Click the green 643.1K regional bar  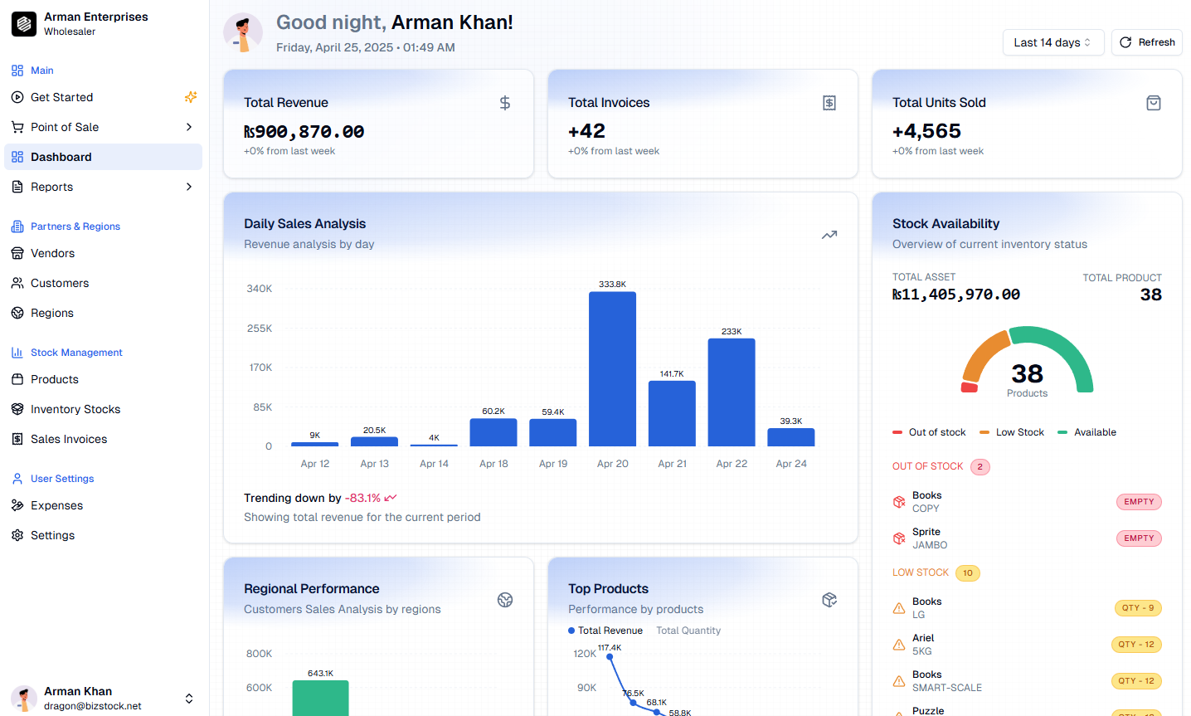[x=320, y=699]
